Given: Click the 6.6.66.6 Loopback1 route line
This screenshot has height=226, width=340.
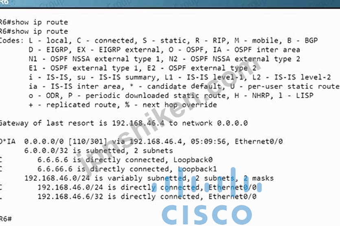Looking at the screenshot, I should click(x=108, y=169).
